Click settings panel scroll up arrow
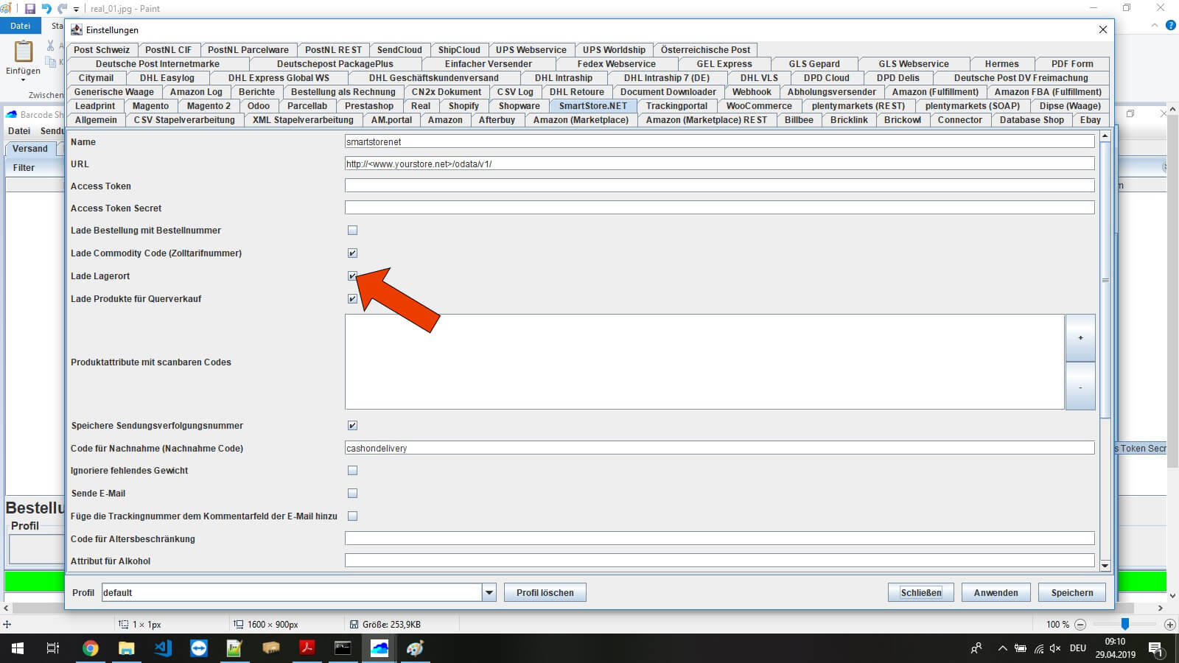The width and height of the screenshot is (1179, 663). [x=1105, y=136]
